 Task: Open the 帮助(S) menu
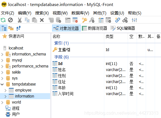135,13
